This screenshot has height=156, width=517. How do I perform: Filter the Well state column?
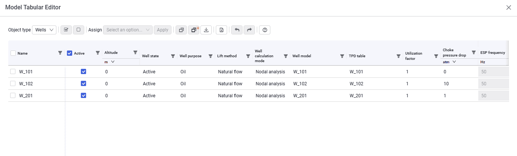pos(173,56)
